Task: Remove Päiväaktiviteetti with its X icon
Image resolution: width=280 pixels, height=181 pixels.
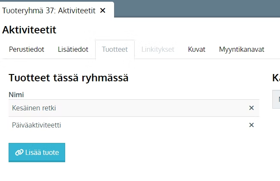Action: 252,125
